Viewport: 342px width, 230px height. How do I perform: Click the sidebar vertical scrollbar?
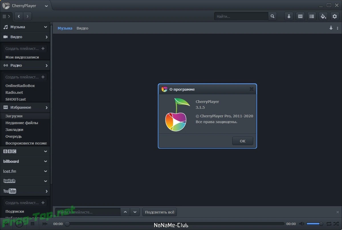[x=51, y=104]
